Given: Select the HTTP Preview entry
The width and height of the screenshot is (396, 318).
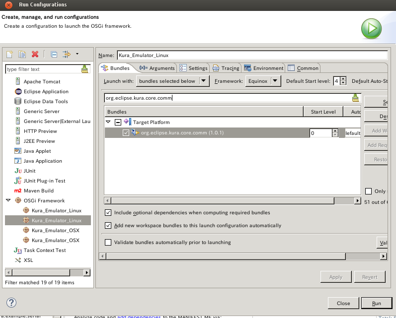Looking at the screenshot, I should coord(40,131).
